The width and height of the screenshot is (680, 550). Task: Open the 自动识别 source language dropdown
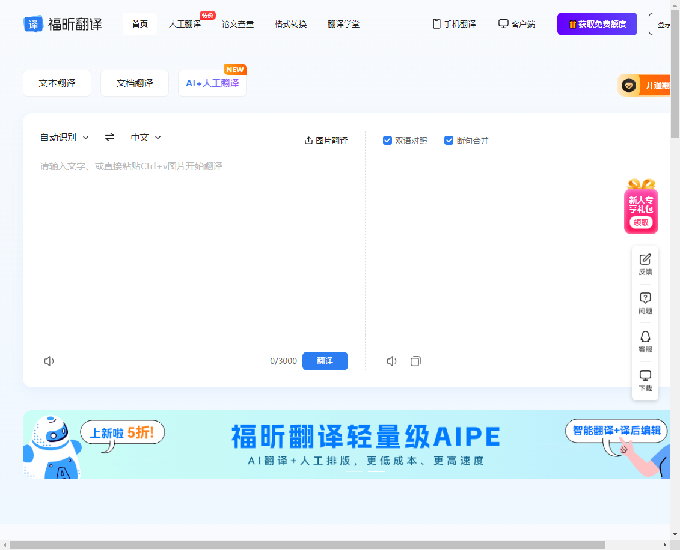(64, 137)
